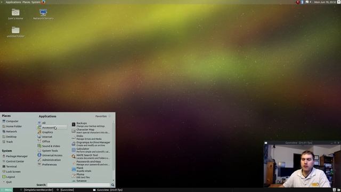Launch Character Map application icon
This screenshot has height=192, width=341.
(x=74, y=131)
